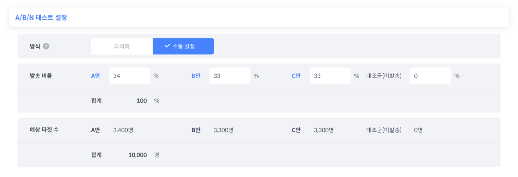Click the blue C안 label in 발송 비율

point(296,76)
